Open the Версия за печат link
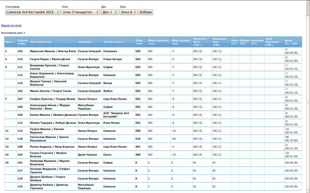 coord(12,25)
